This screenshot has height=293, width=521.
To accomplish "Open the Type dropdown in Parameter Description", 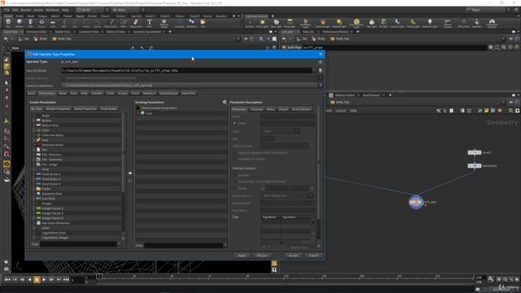I will (x=282, y=131).
